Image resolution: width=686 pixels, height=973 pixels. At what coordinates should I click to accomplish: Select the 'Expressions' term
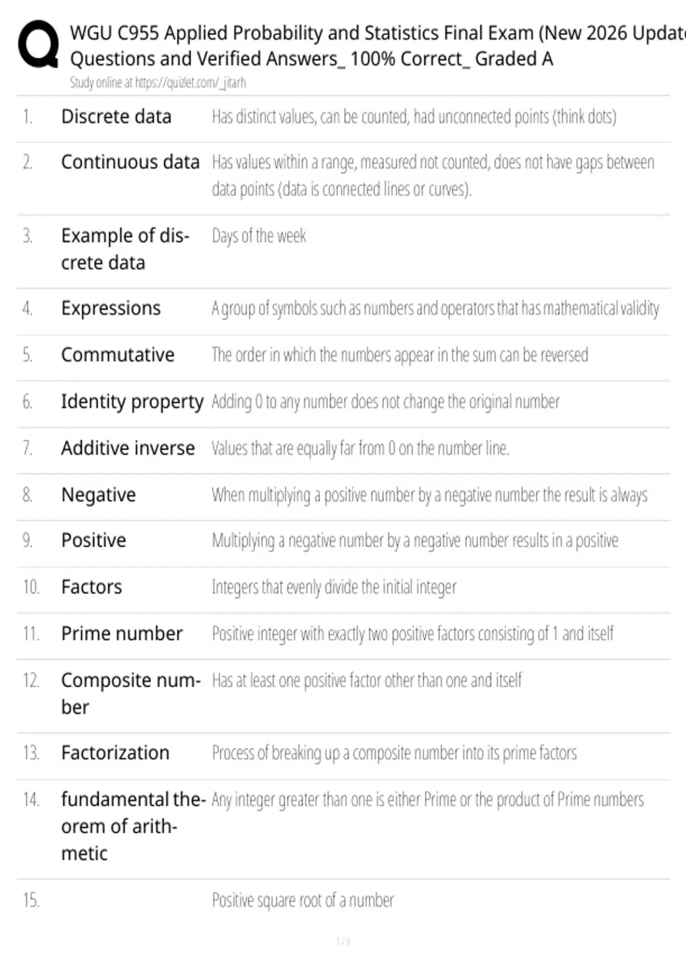click(111, 308)
